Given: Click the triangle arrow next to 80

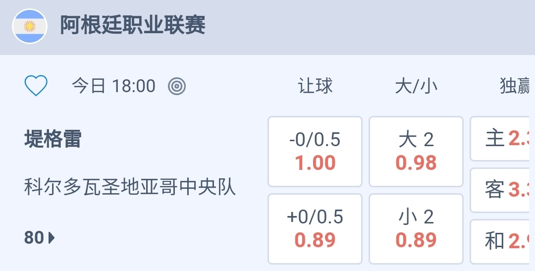Looking at the screenshot, I should coord(52,238).
